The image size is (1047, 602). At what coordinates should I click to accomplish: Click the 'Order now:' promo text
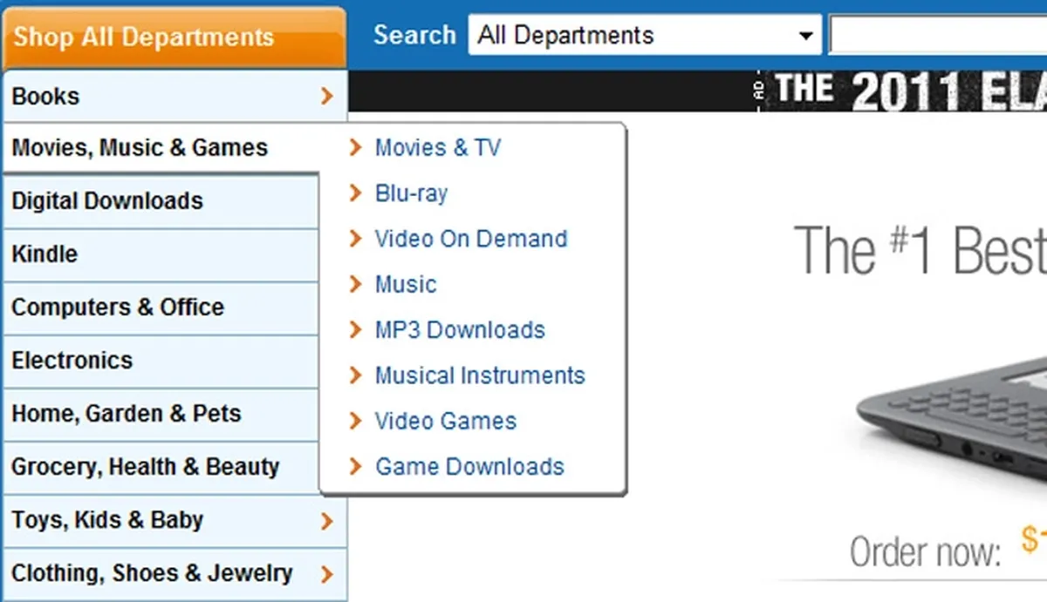coord(926,551)
